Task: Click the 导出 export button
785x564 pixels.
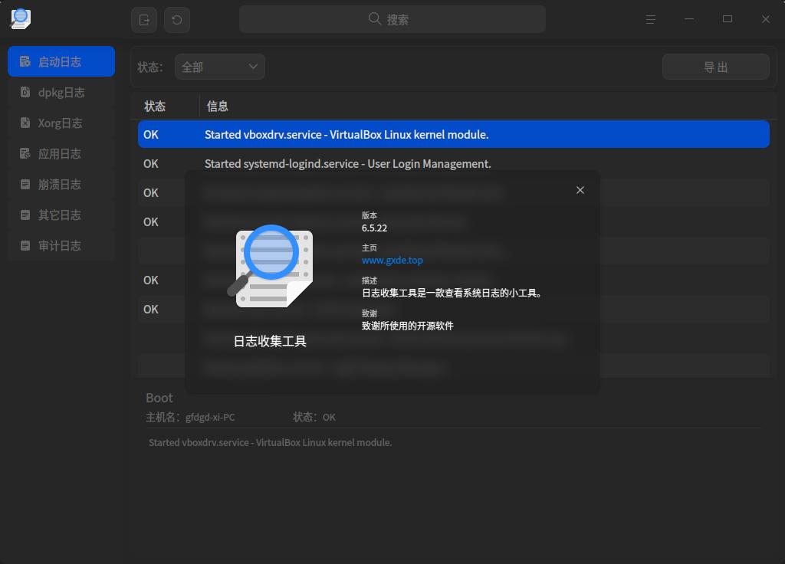Action: 715,67
